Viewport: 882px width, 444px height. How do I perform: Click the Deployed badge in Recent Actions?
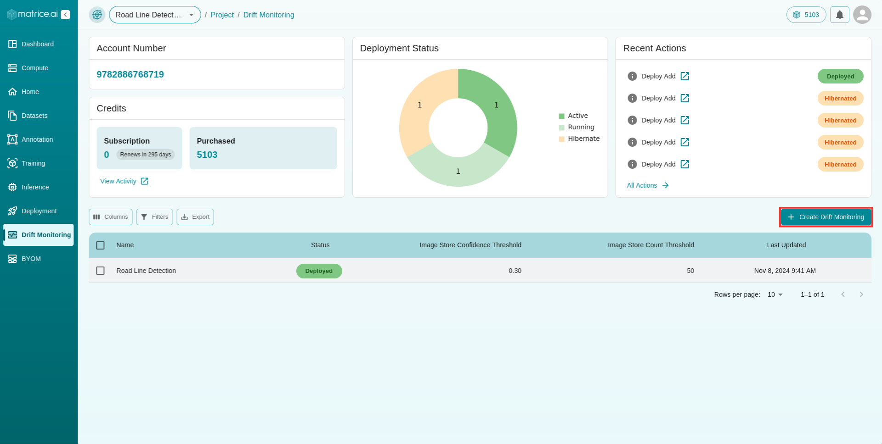(x=840, y=76)
